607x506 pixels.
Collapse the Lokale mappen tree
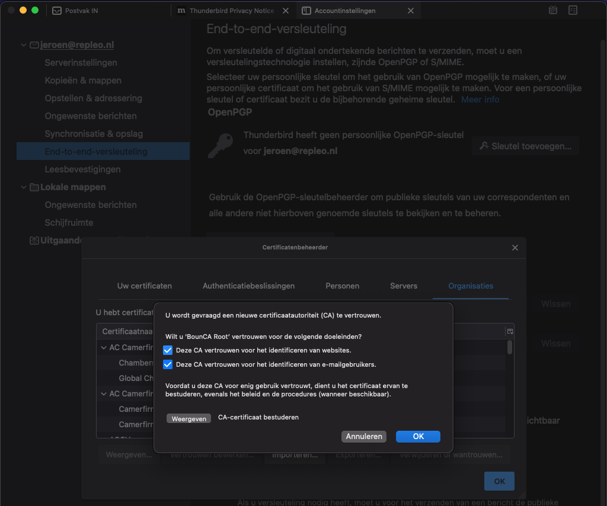(x=24, y=187)
